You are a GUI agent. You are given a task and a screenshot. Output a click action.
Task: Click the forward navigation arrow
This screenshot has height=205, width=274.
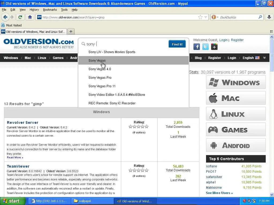pos(12,17)
